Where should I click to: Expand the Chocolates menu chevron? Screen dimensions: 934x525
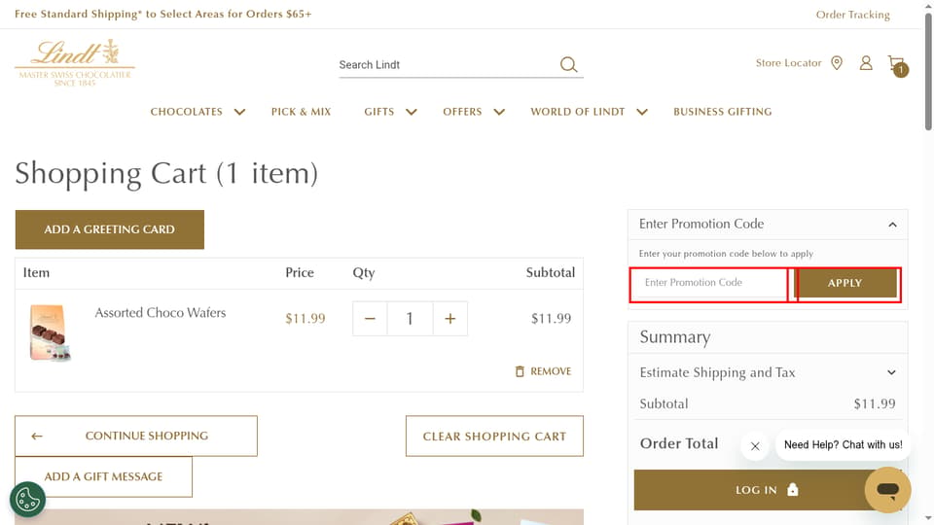(x=239, y=112)
